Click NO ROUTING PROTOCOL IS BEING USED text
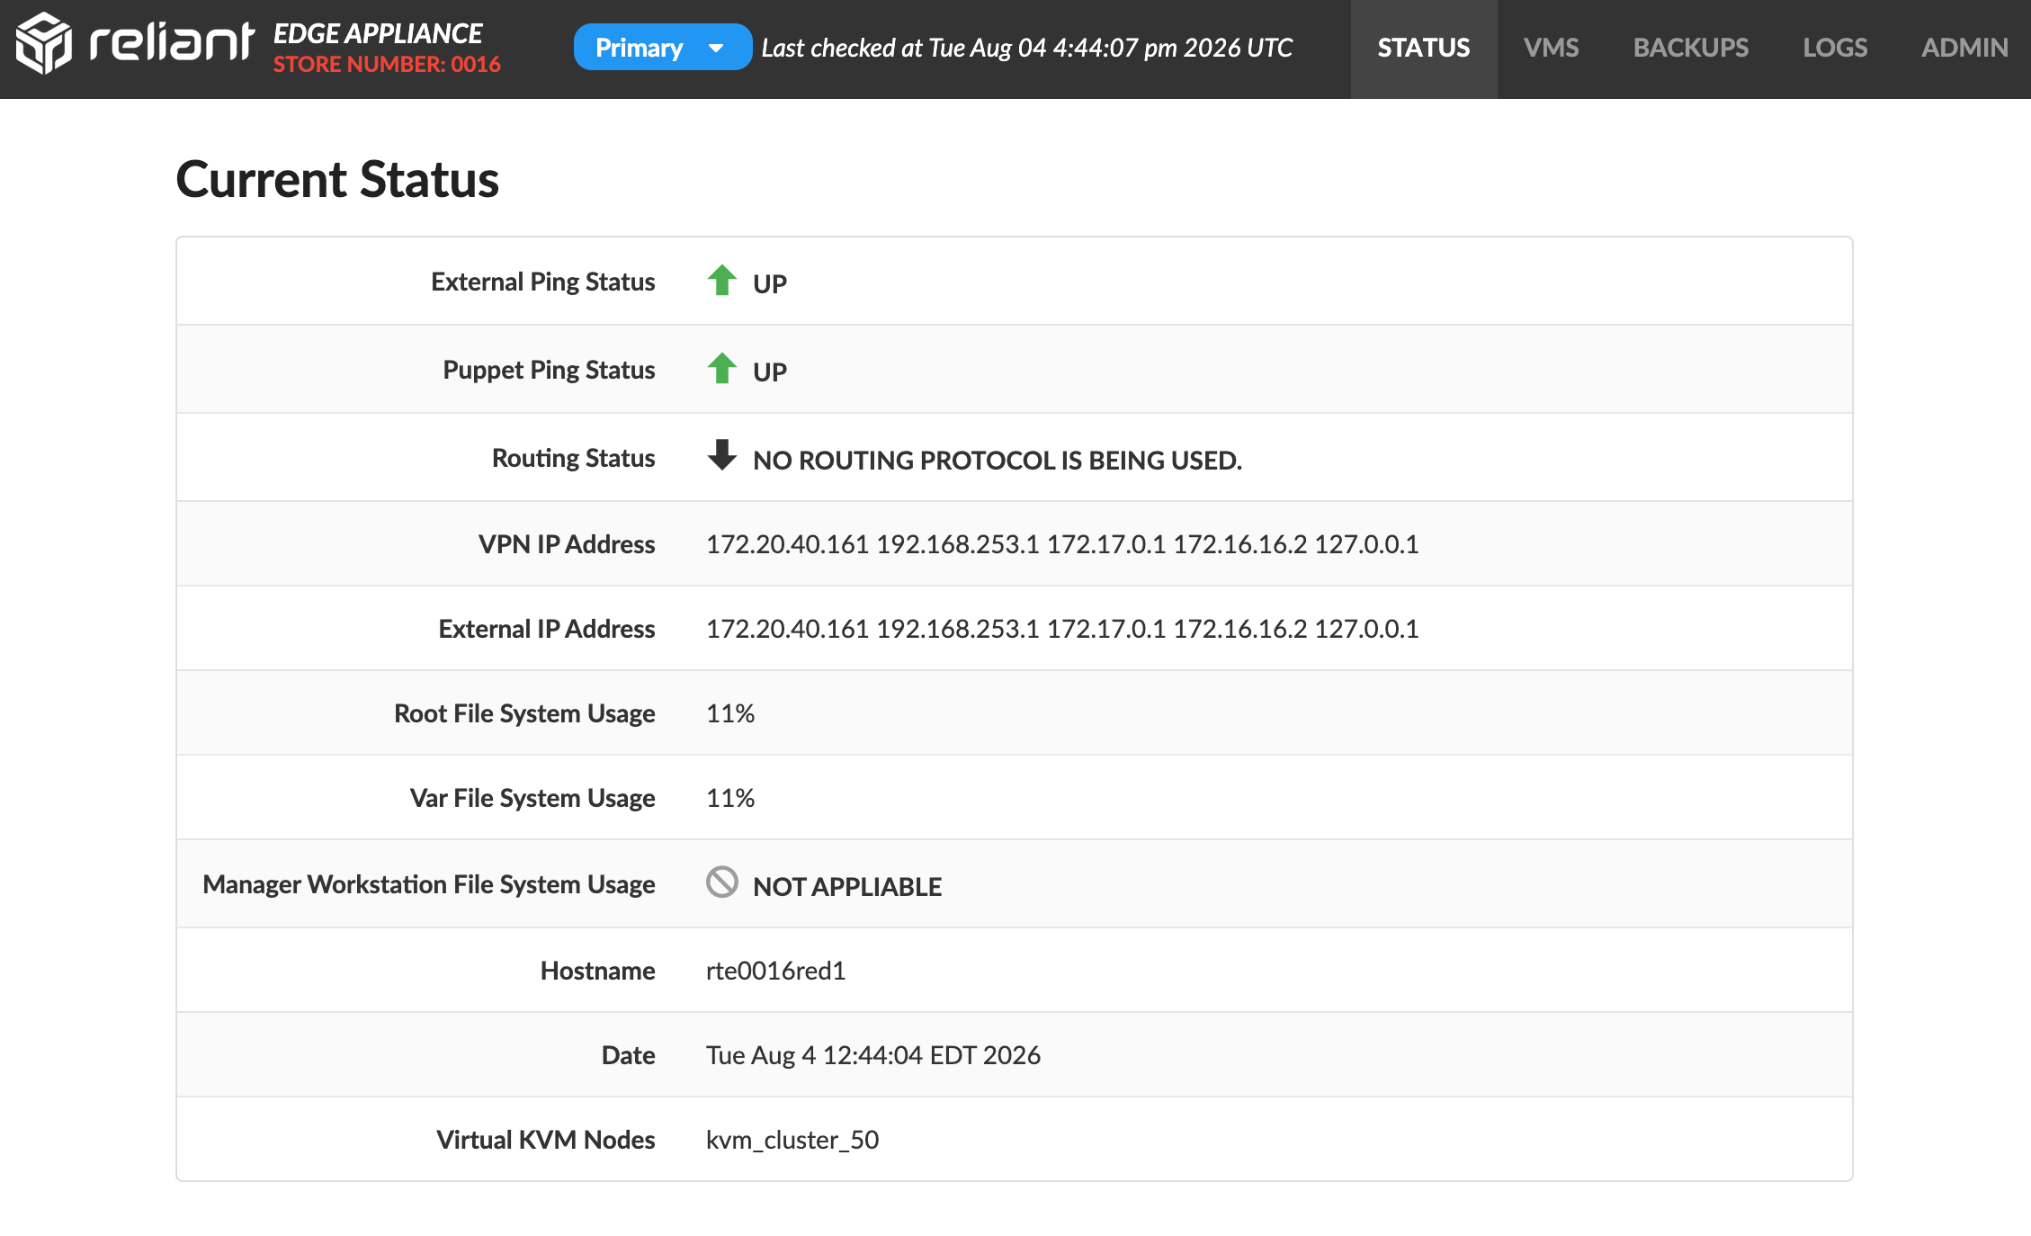The height and width of the screenshot is (1236, 2031). click(998, 461)
